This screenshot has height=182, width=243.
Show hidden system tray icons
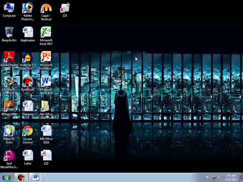coord(202,177)
